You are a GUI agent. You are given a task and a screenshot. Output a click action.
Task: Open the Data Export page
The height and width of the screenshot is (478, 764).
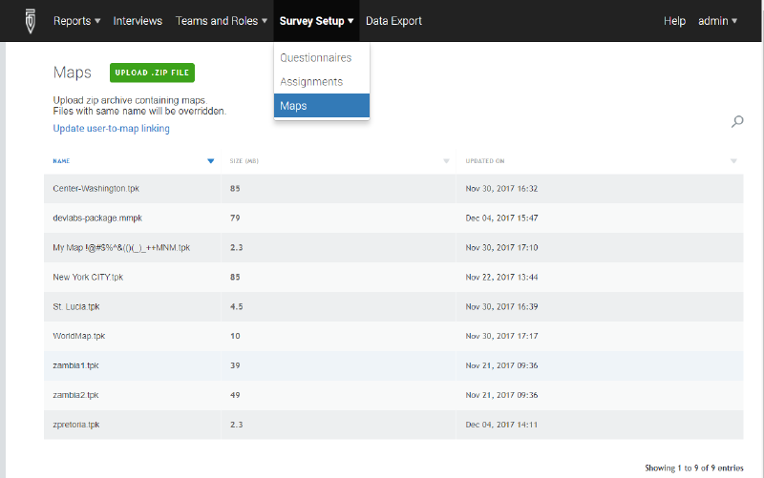pyautogui.click(x=393, y=21)
